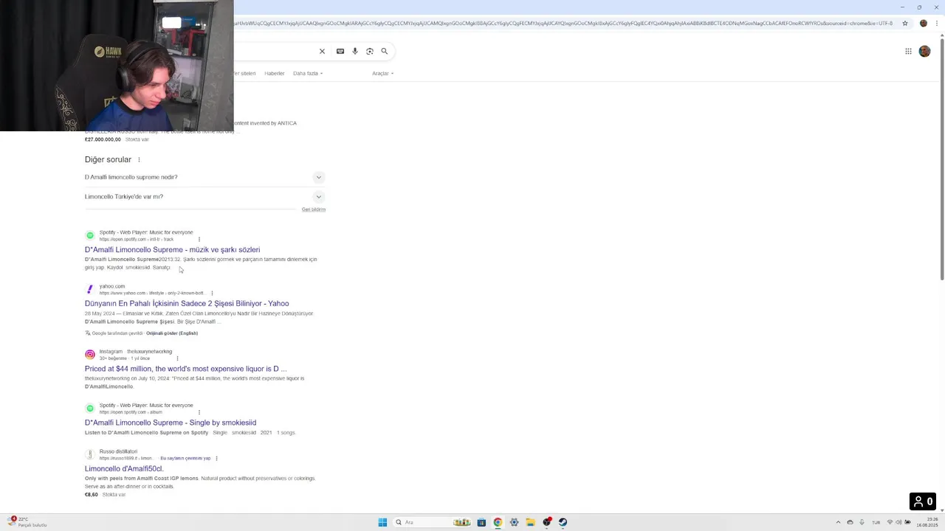Open "D*Amalfi Limoncello Supreme - müzik ve şarkı sözleri"
This screenshot has height=531, width=945.
pyautogui.click(x=172, y=249)
